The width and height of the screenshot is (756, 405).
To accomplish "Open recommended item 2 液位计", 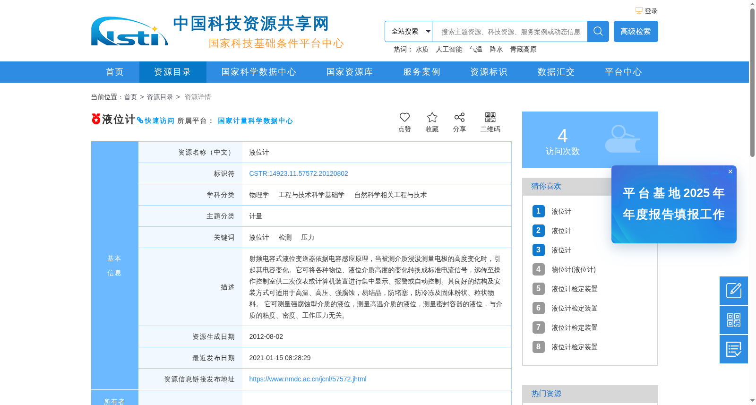I will [x=561, y=231].
